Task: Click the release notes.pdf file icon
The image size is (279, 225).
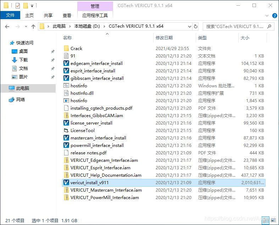Action: click(66, 153)
